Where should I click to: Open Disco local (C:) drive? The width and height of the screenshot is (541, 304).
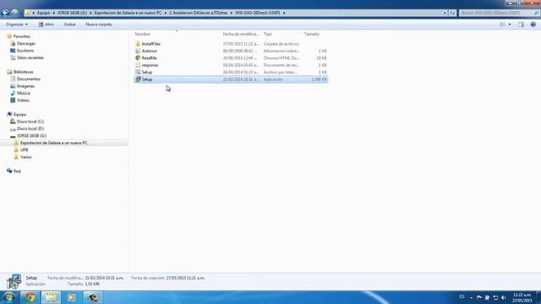(30, 122)
